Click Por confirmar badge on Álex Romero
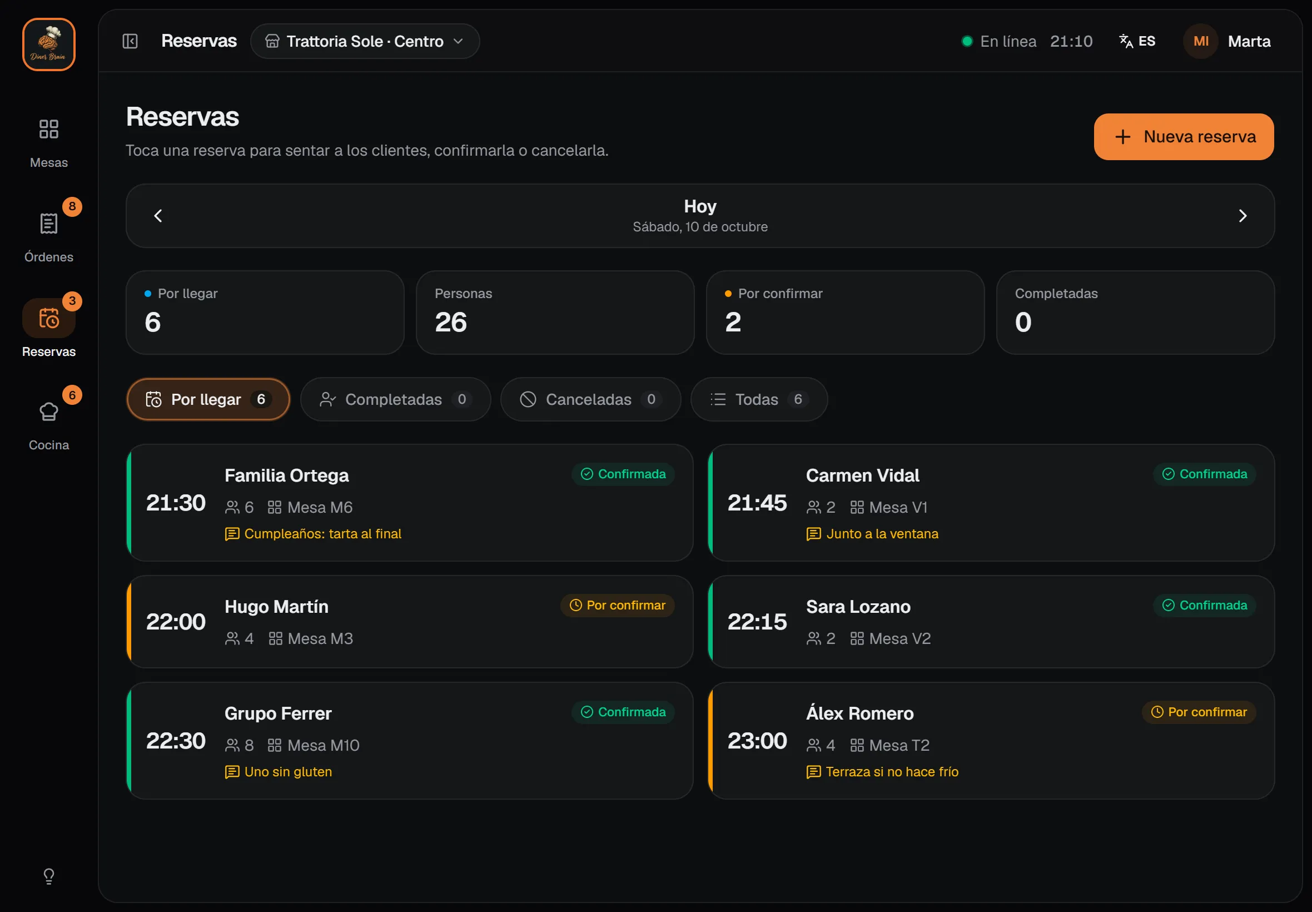Viewport: 1312px width, 912px height. click(1199, 712)
